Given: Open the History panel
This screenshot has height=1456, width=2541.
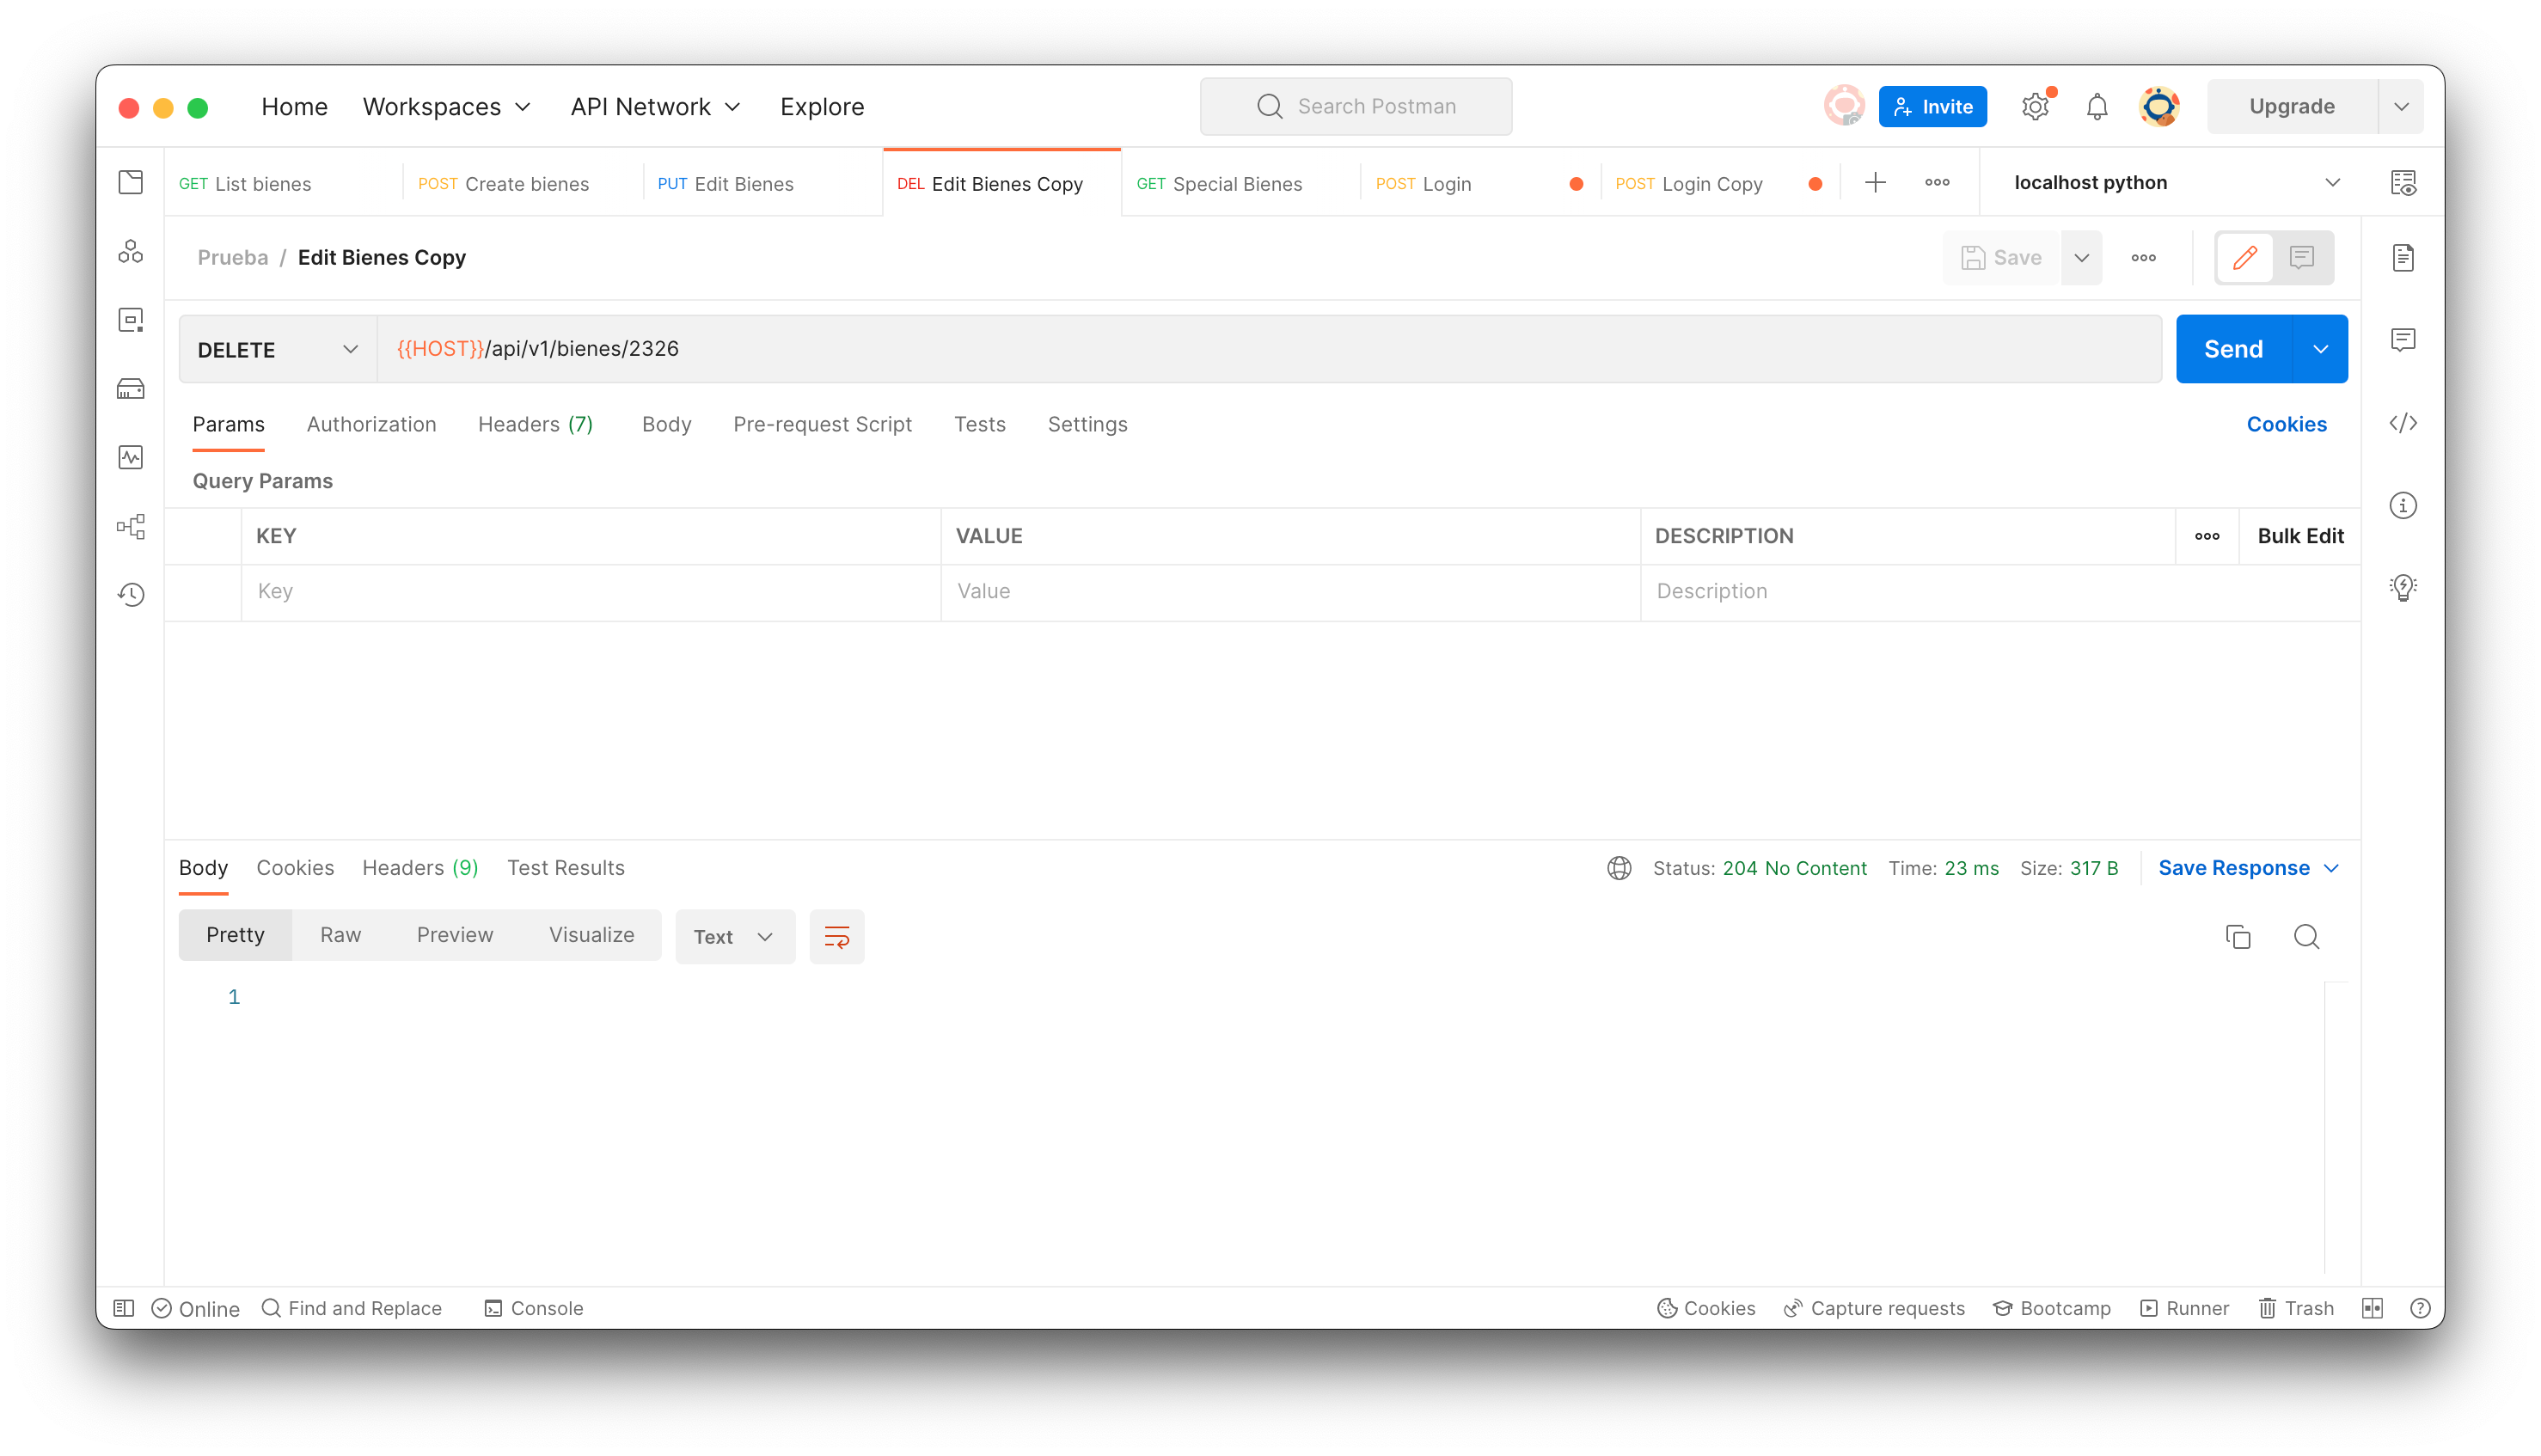Looking at the screenshot, I should point(131,594).
